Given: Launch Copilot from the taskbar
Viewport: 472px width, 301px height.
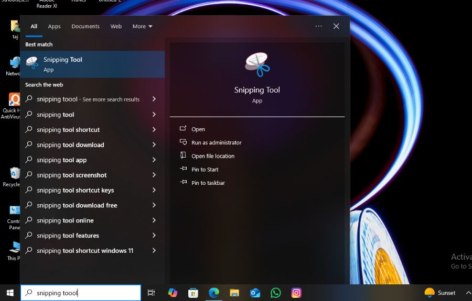Looking at the screenshot, I should 173,293.
